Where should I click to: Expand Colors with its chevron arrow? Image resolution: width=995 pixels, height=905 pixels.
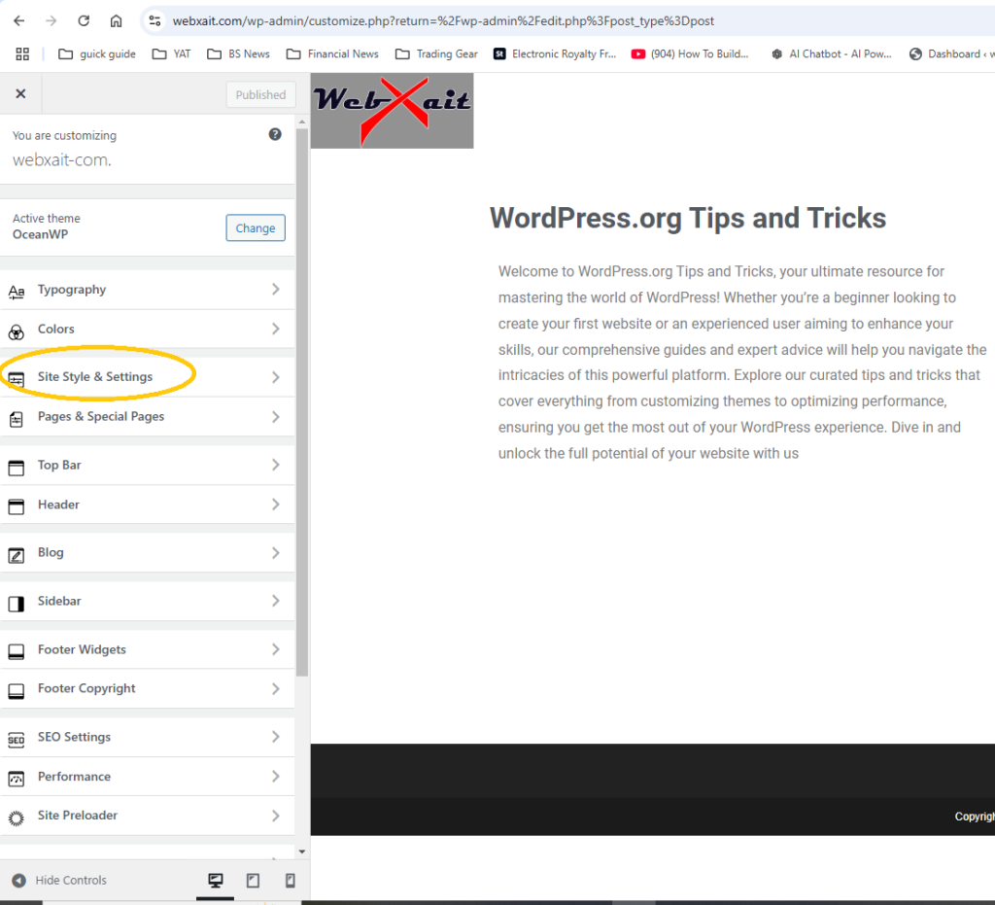click(275, 329)
